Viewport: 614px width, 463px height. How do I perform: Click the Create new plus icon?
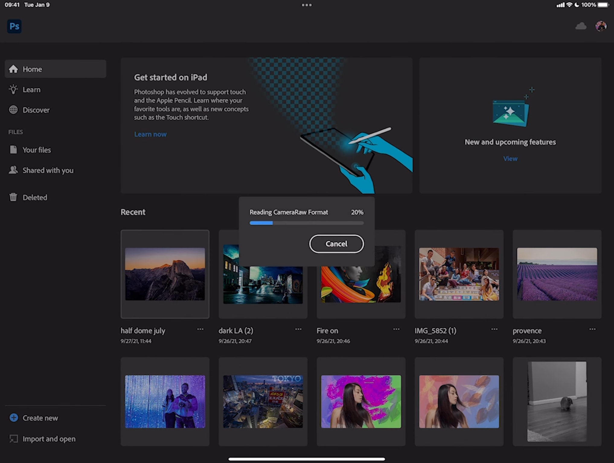click(13, 418)
